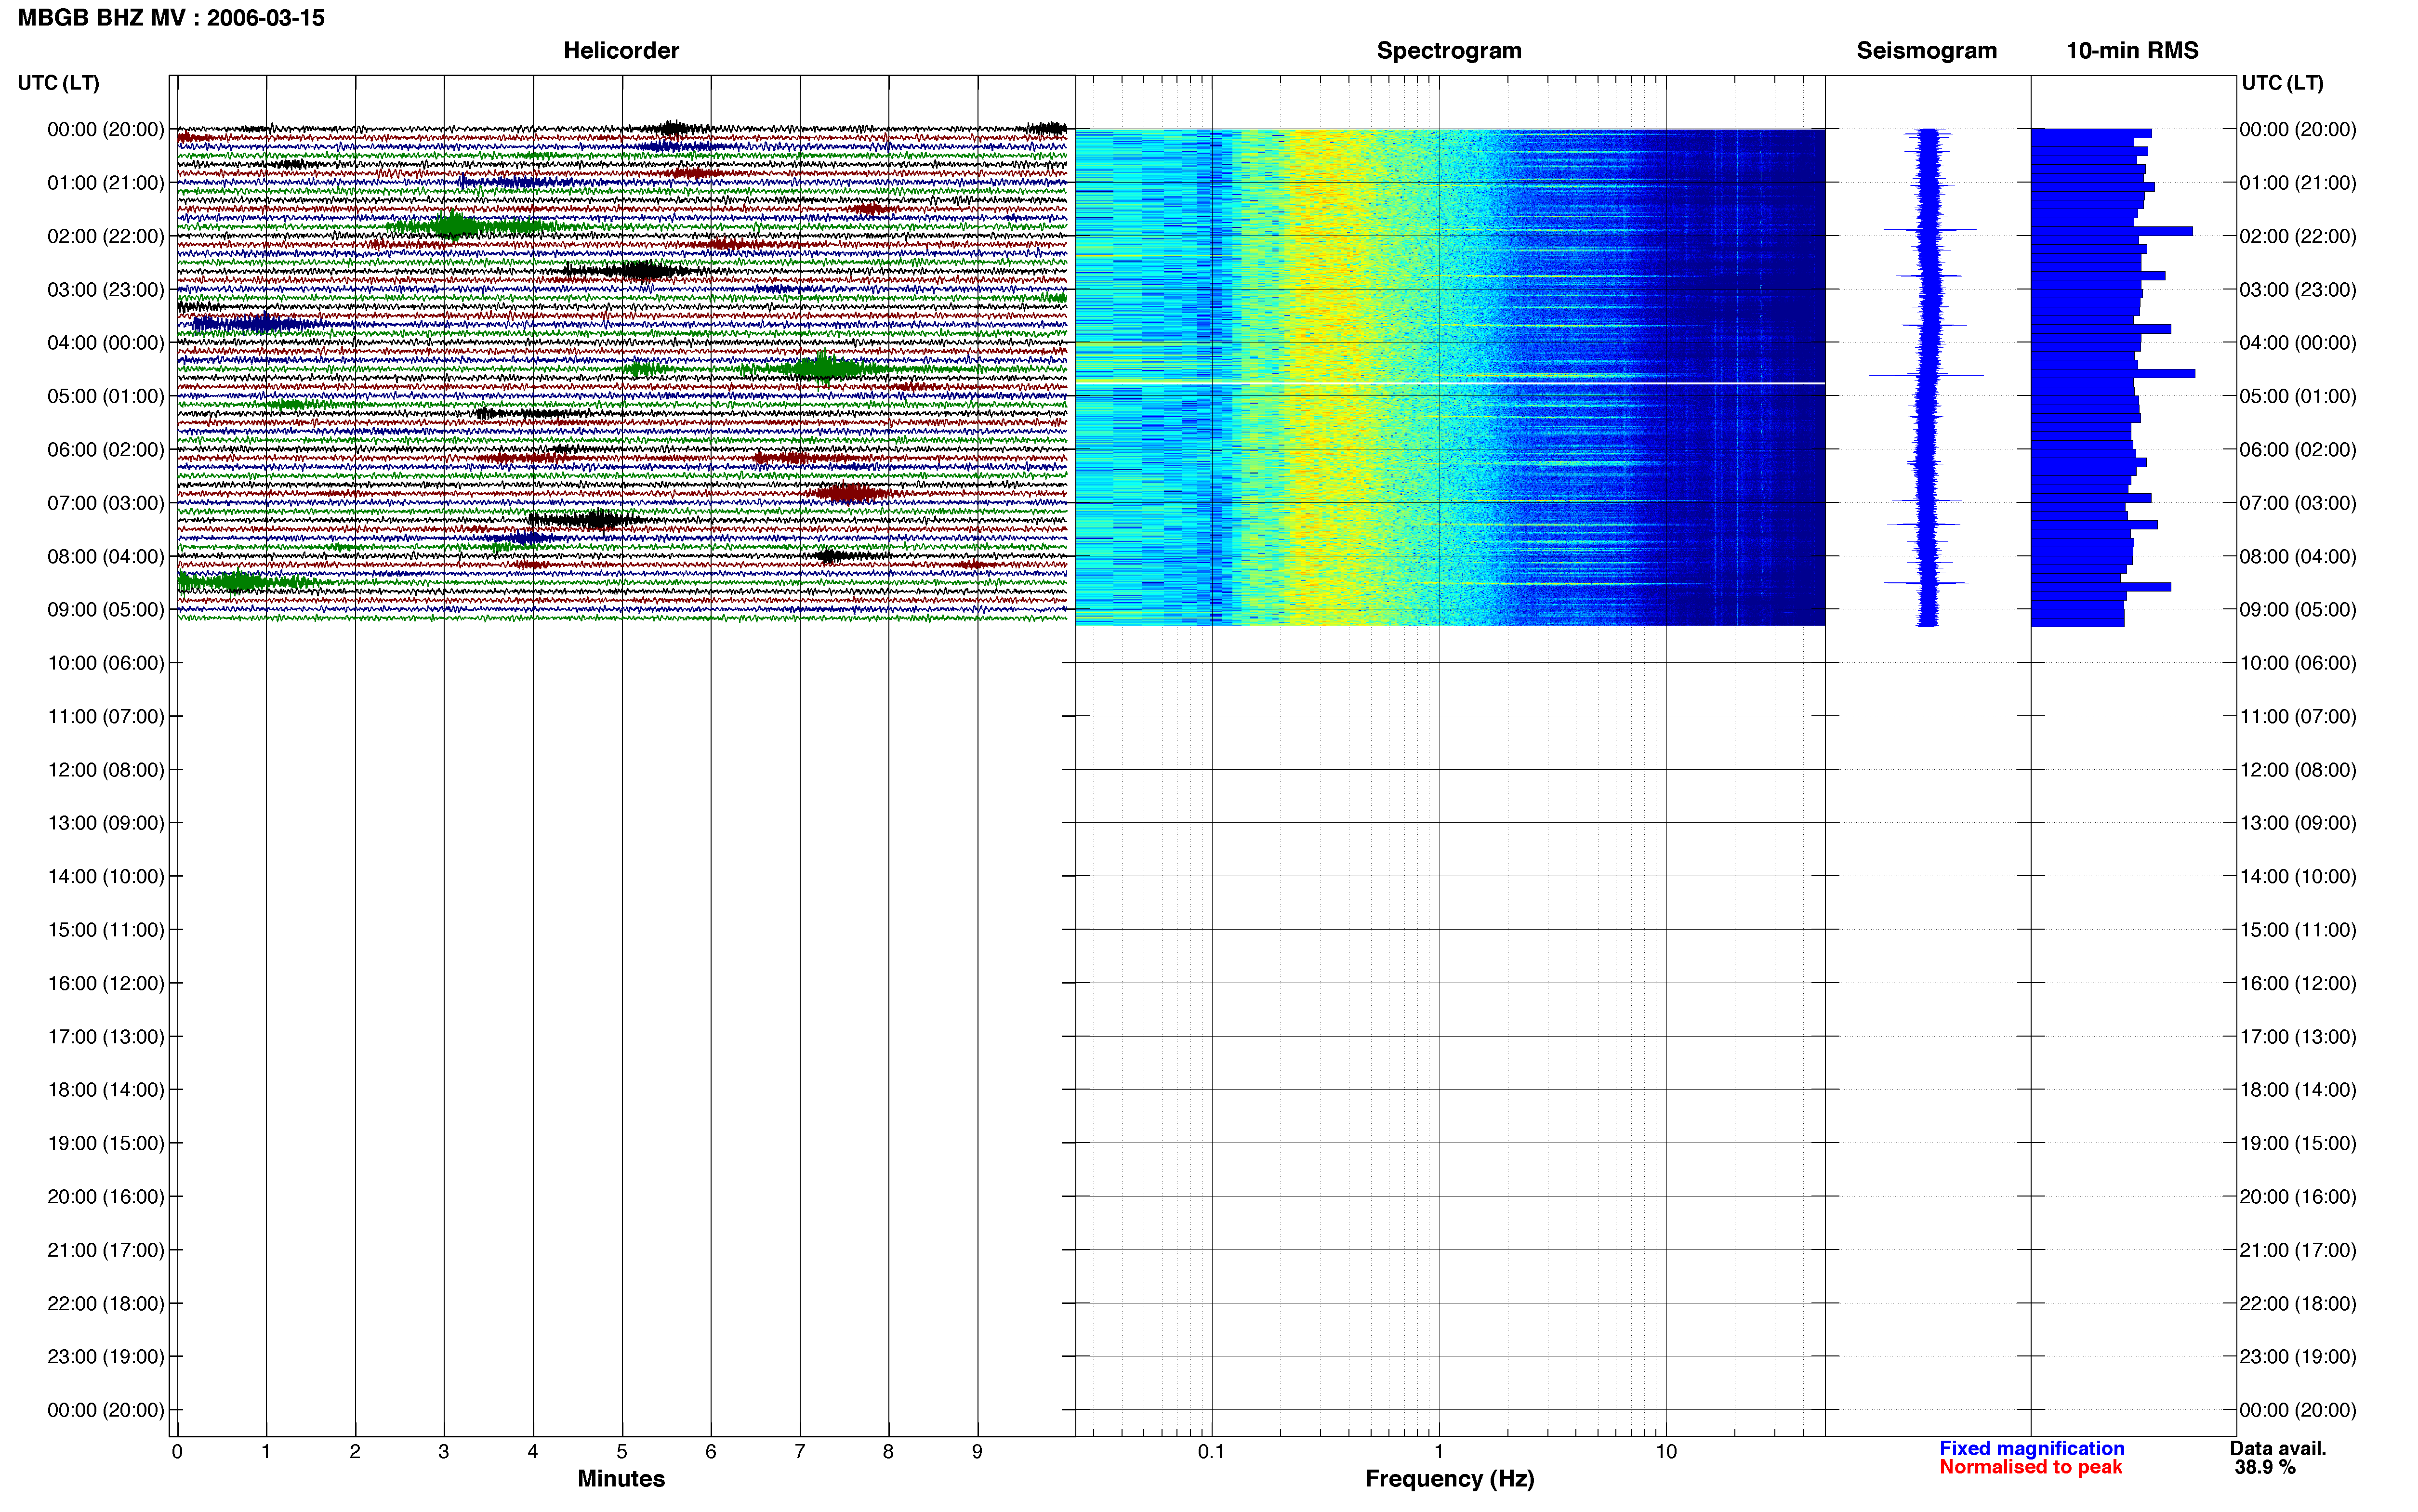
Task: Click the left '09:00 (05:00)' time label
Action: [x=106, y=609]
